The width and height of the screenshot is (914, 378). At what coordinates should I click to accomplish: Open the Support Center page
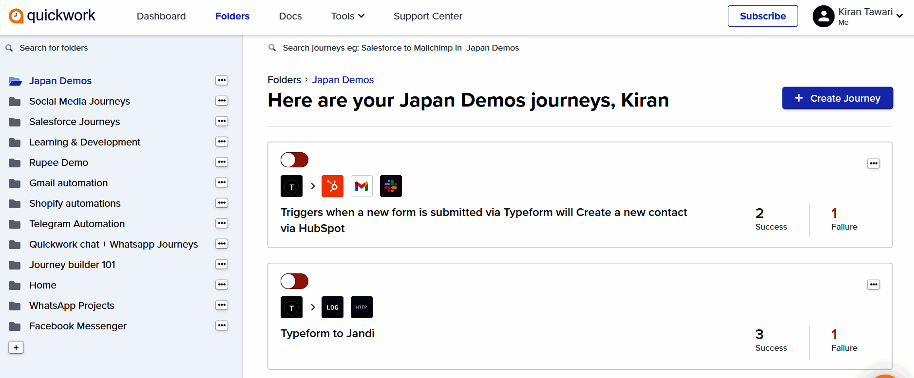pyautogui.click(x=428, y=16)
